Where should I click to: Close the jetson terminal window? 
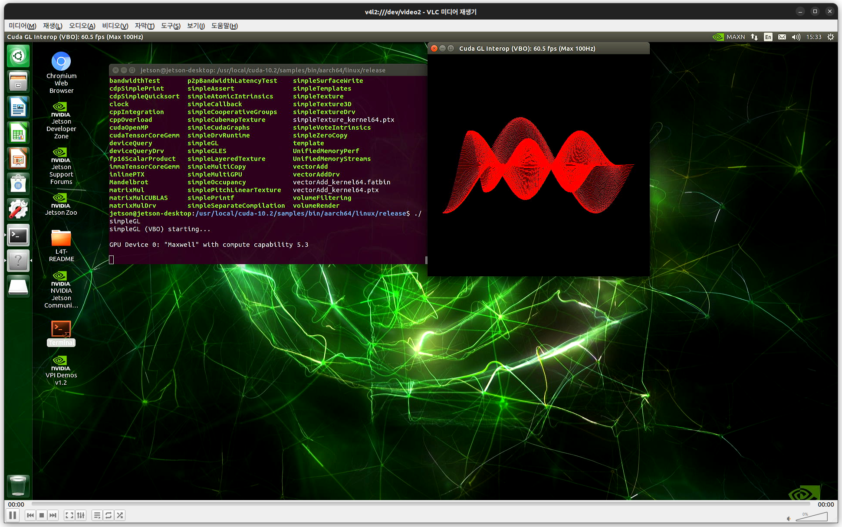pos(115,70)
